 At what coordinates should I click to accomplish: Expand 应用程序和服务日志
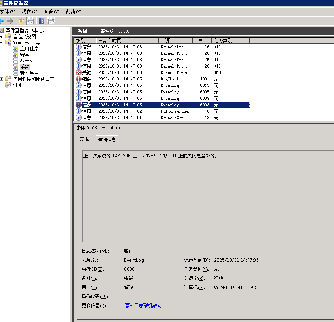2,79
